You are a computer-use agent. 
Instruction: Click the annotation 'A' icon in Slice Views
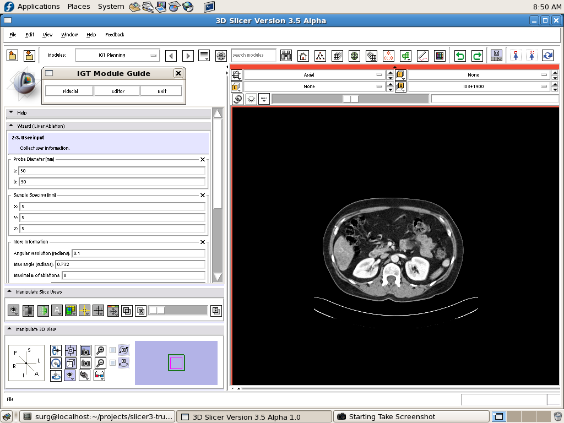tap(57, 311)
